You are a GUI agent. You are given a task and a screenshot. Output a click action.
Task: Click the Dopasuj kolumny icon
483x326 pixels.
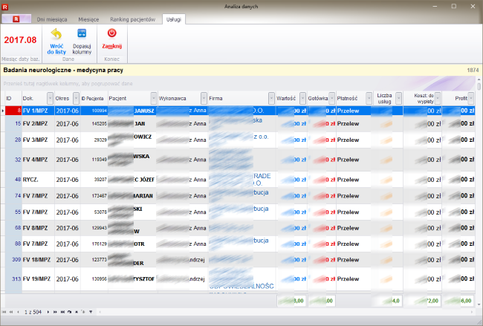tap(82, 33)
